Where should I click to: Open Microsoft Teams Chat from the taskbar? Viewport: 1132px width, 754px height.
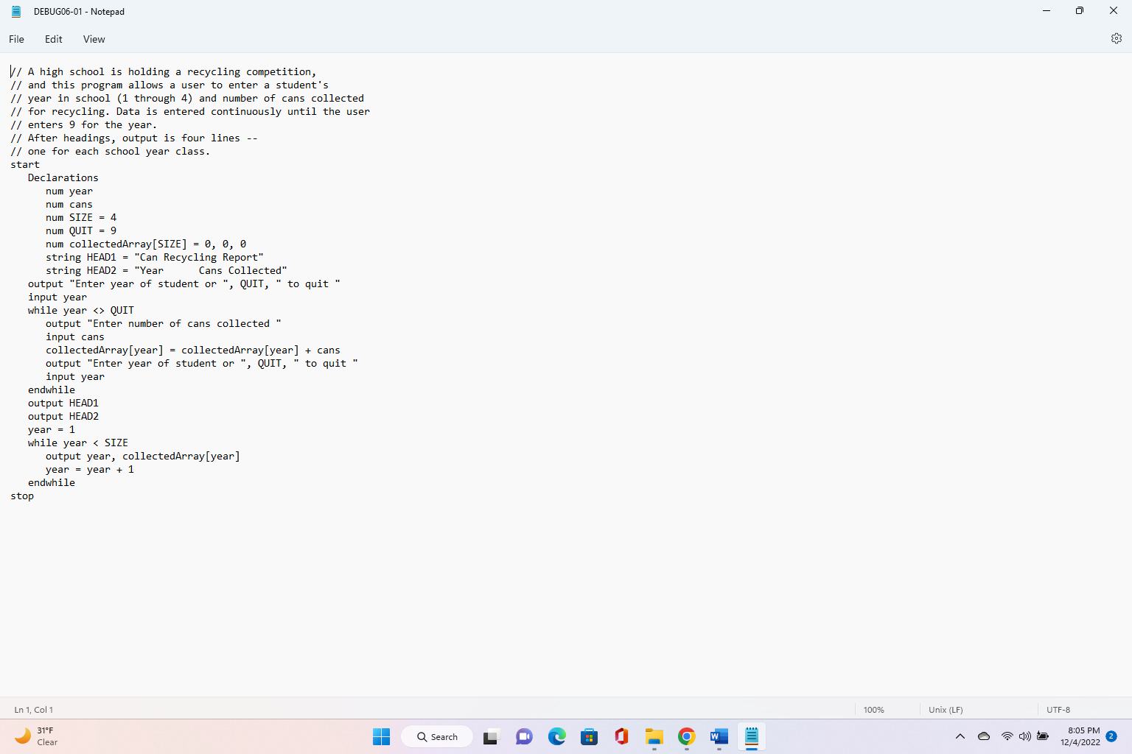[x=523, y=736]
